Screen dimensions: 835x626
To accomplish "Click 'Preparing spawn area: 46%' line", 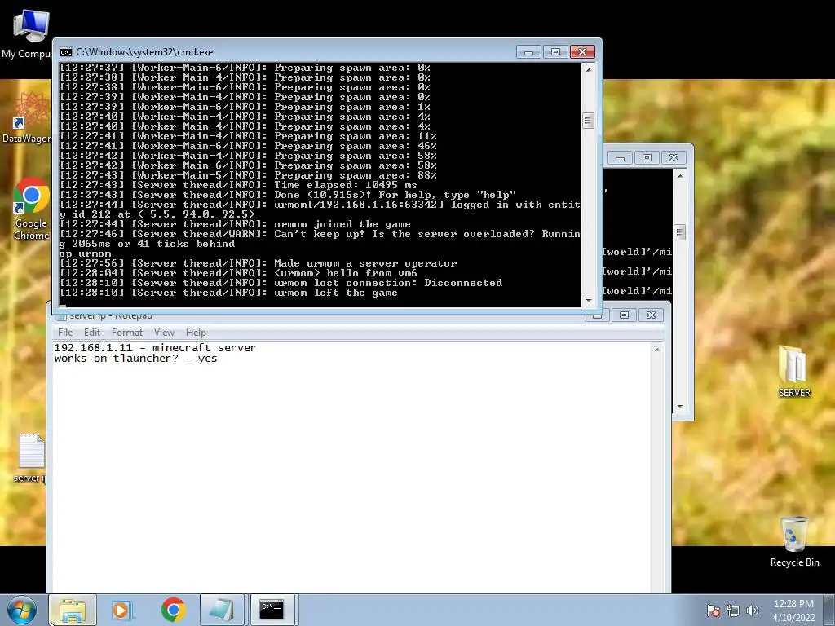I will [x=248, y=146].
